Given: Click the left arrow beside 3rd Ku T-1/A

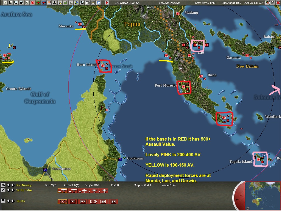Looking at the screenshot, I should 9,190.
